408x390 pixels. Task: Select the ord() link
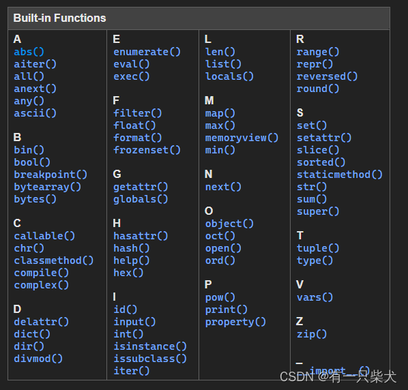point(220,260)
